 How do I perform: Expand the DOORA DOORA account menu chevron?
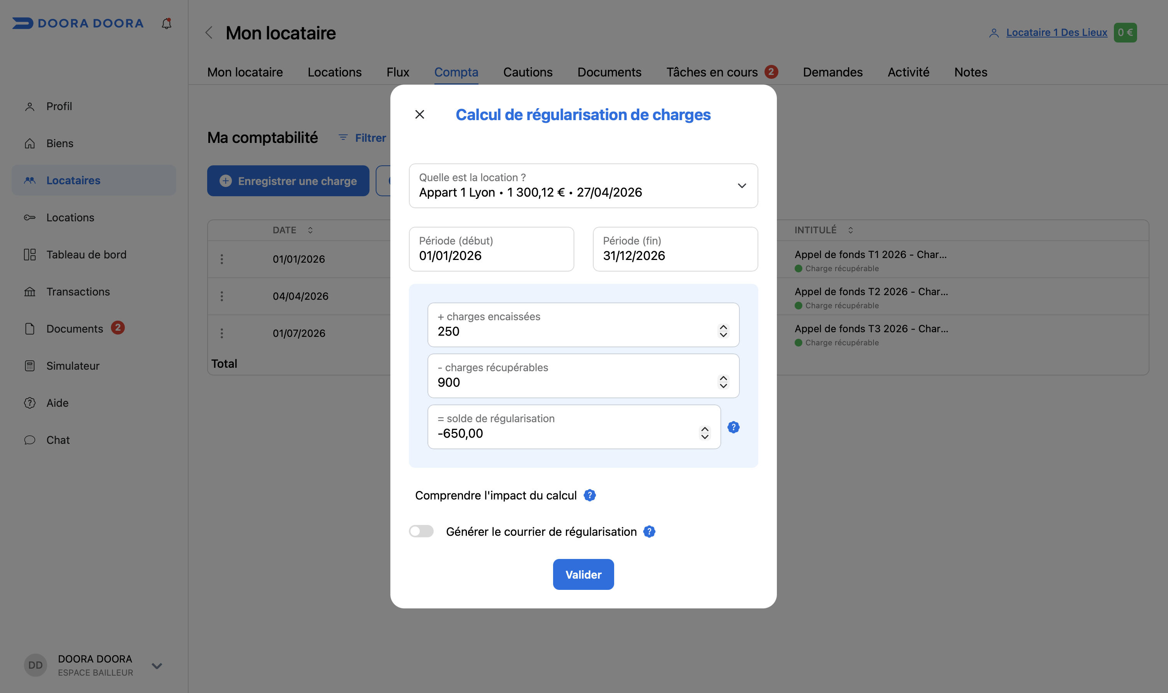click(157, 666)
